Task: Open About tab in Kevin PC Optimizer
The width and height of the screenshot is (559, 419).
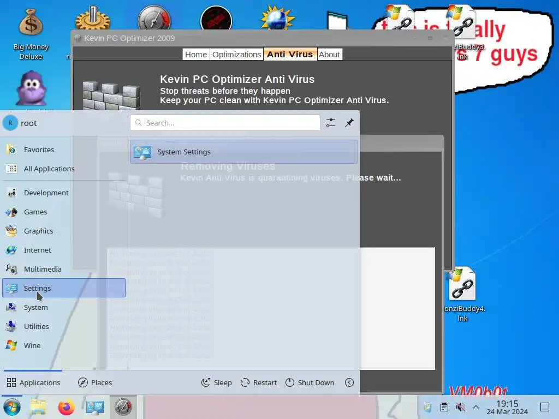Action: pos(329,55)
